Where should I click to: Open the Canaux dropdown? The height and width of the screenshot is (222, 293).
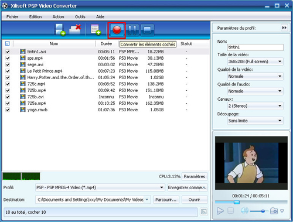255,106
